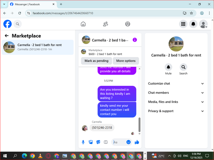Click the chat scrollbar thumb
214x160 pixels.
click(x=140, y=125)
